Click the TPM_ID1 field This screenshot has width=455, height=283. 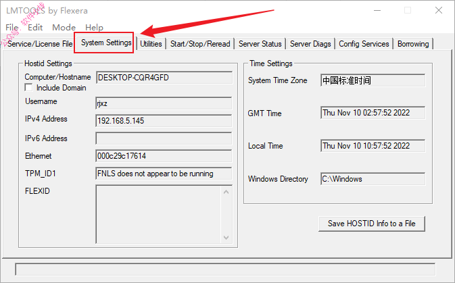(164, 174)
